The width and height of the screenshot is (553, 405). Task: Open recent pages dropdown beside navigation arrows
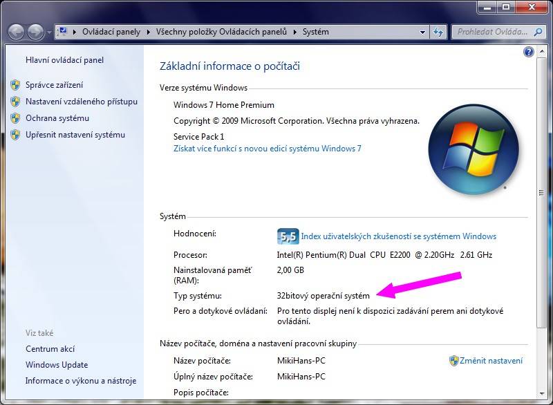tap(49, 32)
